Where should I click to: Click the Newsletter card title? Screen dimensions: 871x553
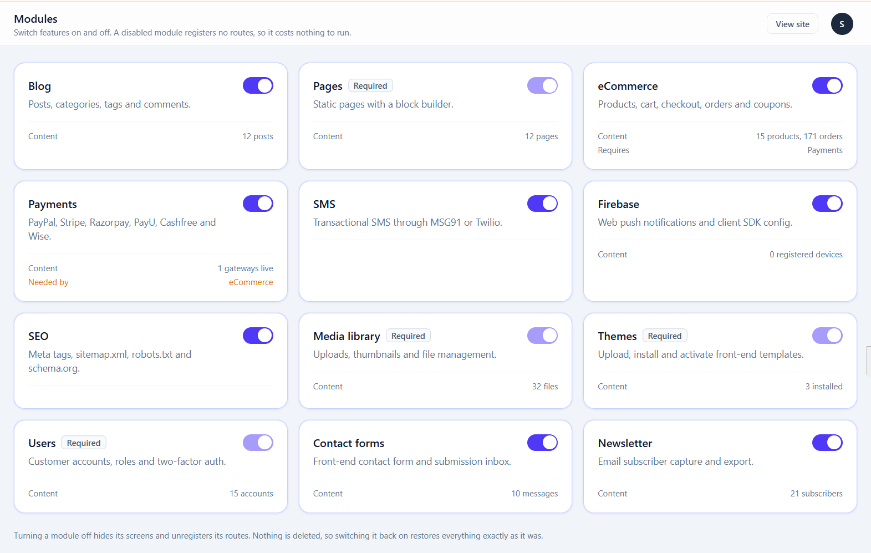625,443
